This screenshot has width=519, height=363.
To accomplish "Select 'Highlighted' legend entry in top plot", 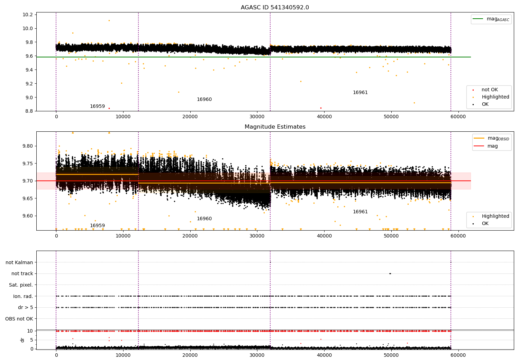I will [495, 97].
